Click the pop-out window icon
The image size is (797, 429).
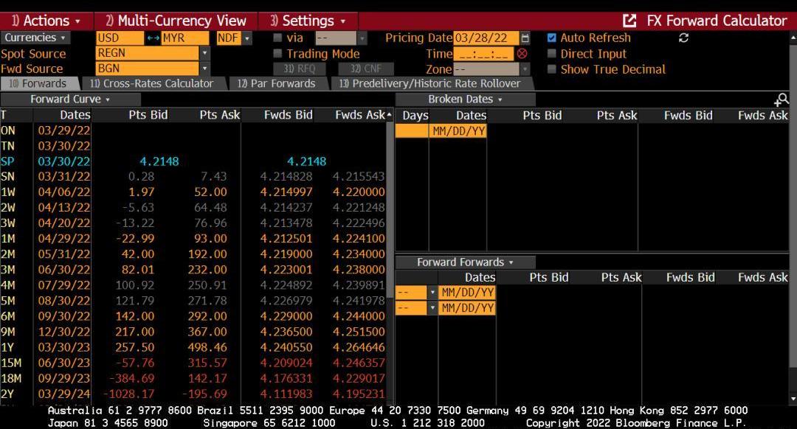click(x=629, y=21)
